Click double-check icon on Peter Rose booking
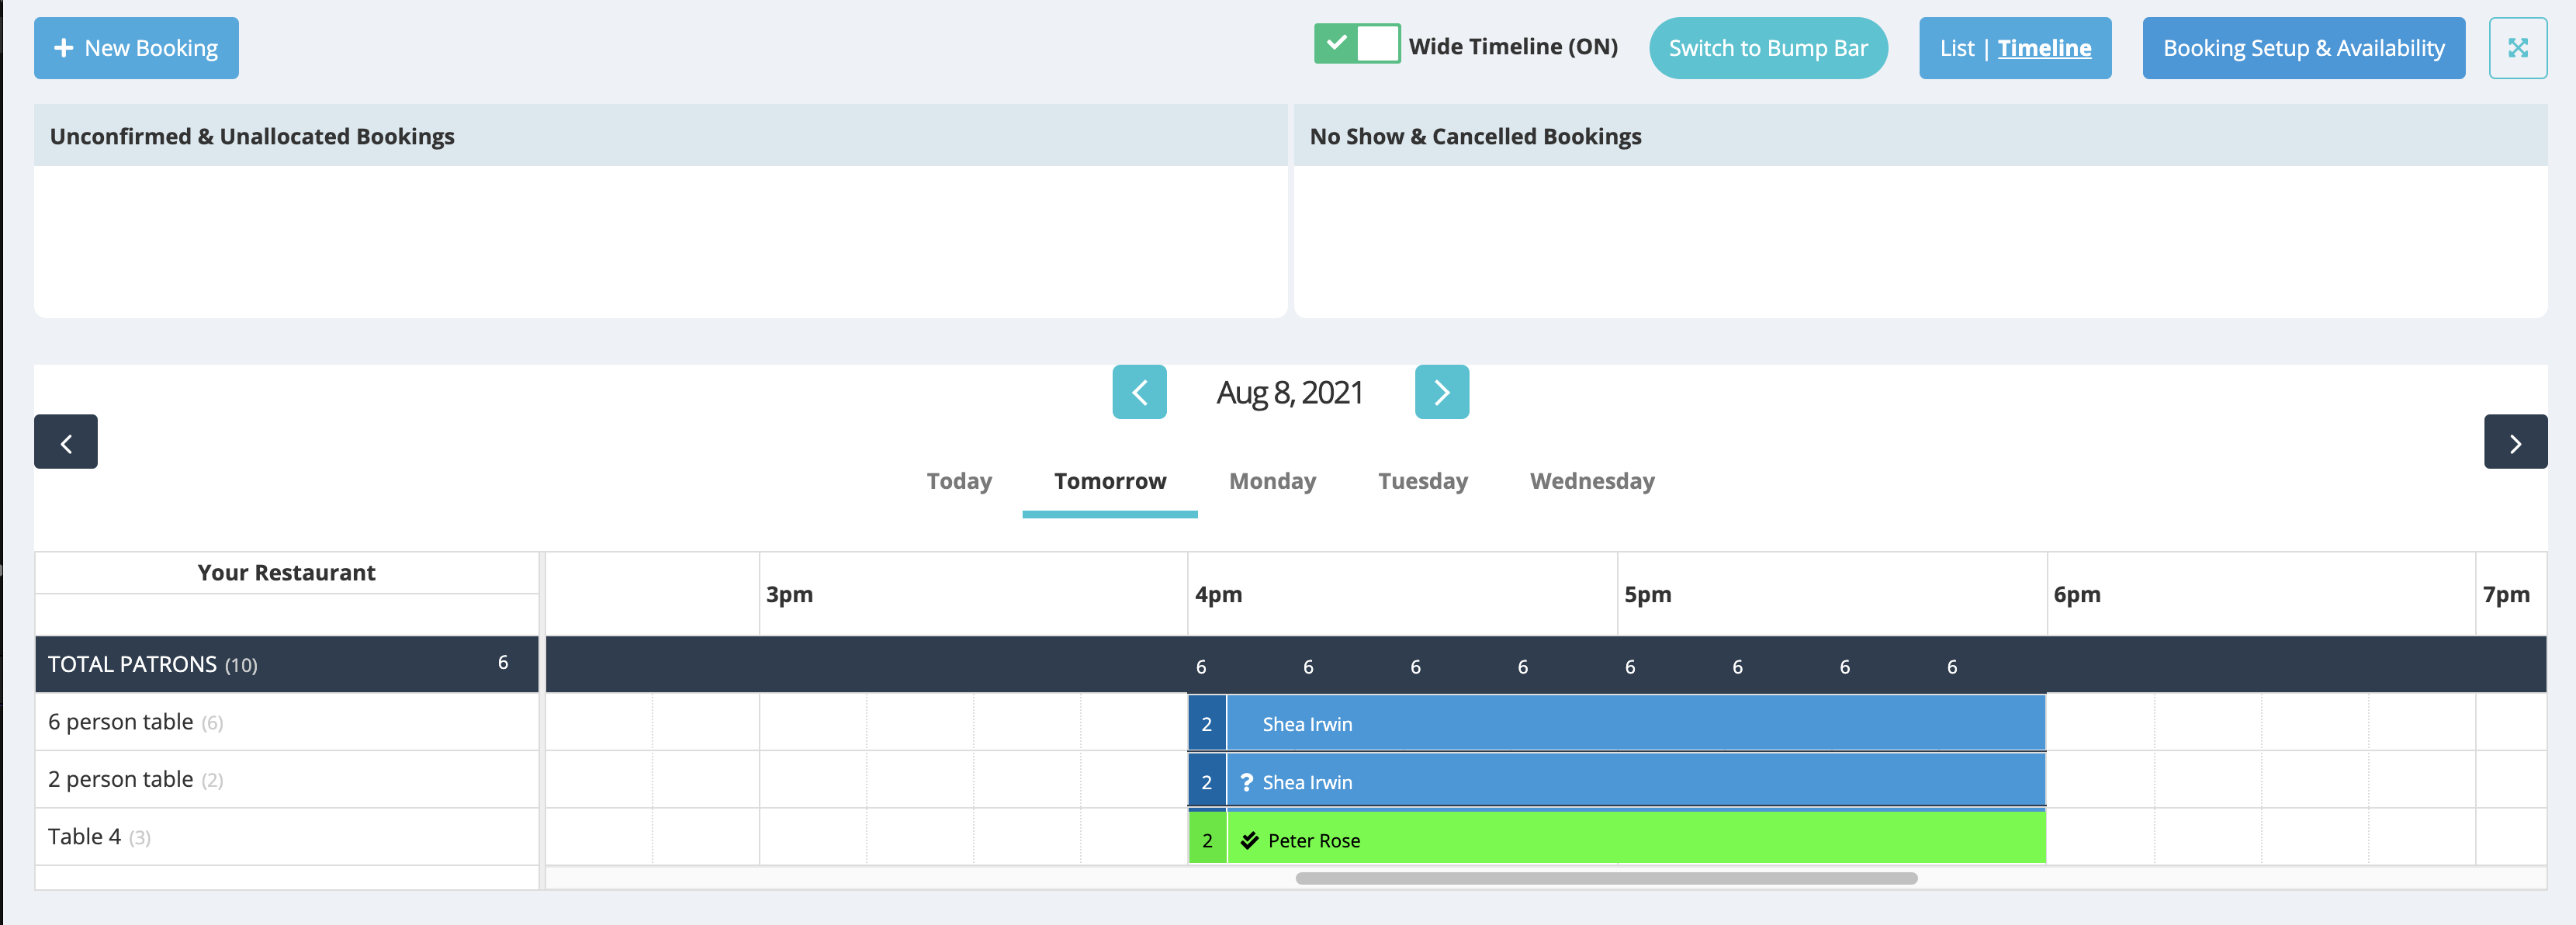 coord(1249,840)
